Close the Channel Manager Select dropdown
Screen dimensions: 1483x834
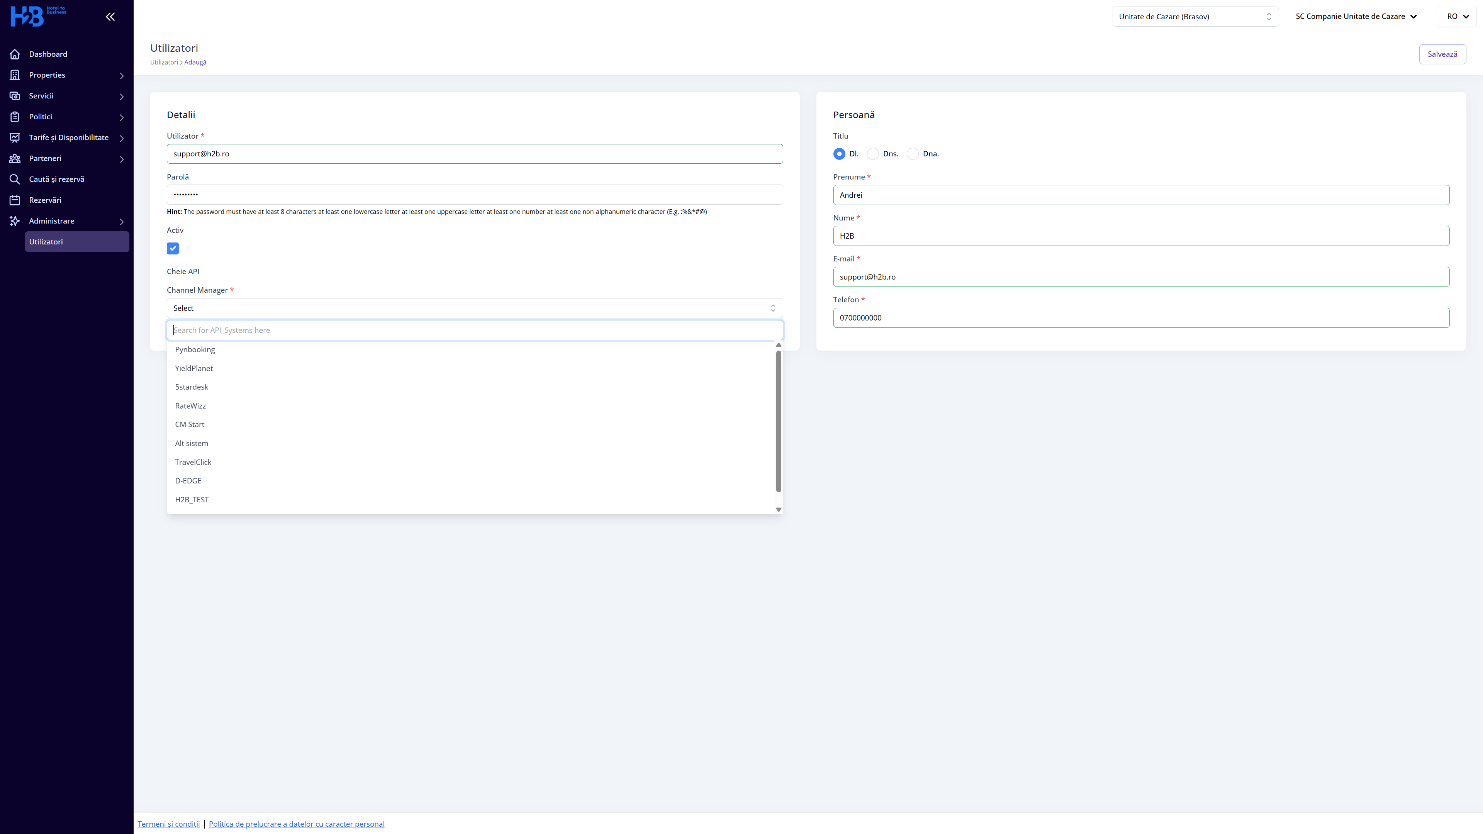(474, 309)
